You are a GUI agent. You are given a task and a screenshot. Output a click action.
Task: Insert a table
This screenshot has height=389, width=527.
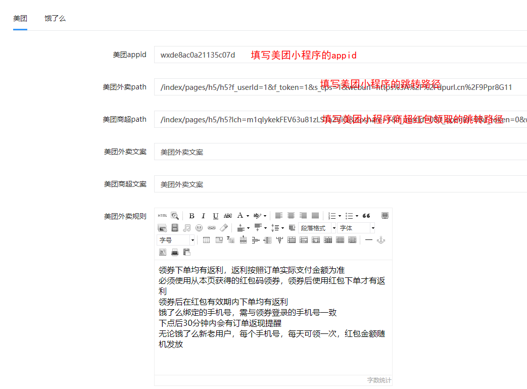point(206,240)
